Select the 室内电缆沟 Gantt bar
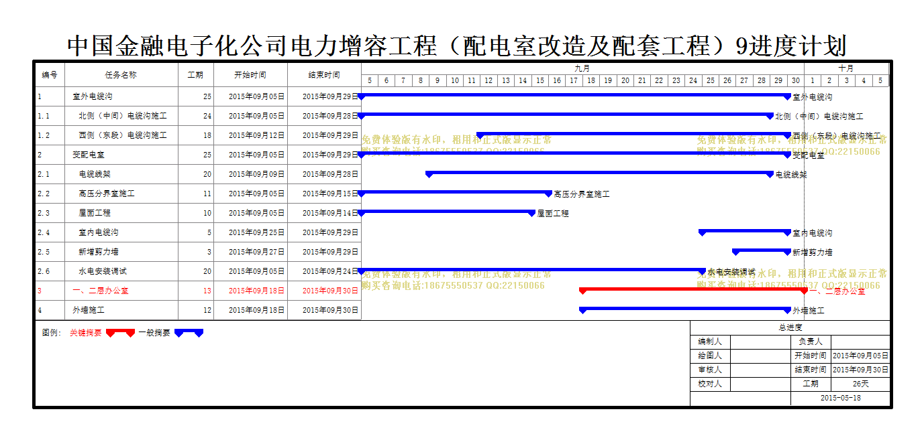This screenshot has width=924, height=440. point(745,232)
